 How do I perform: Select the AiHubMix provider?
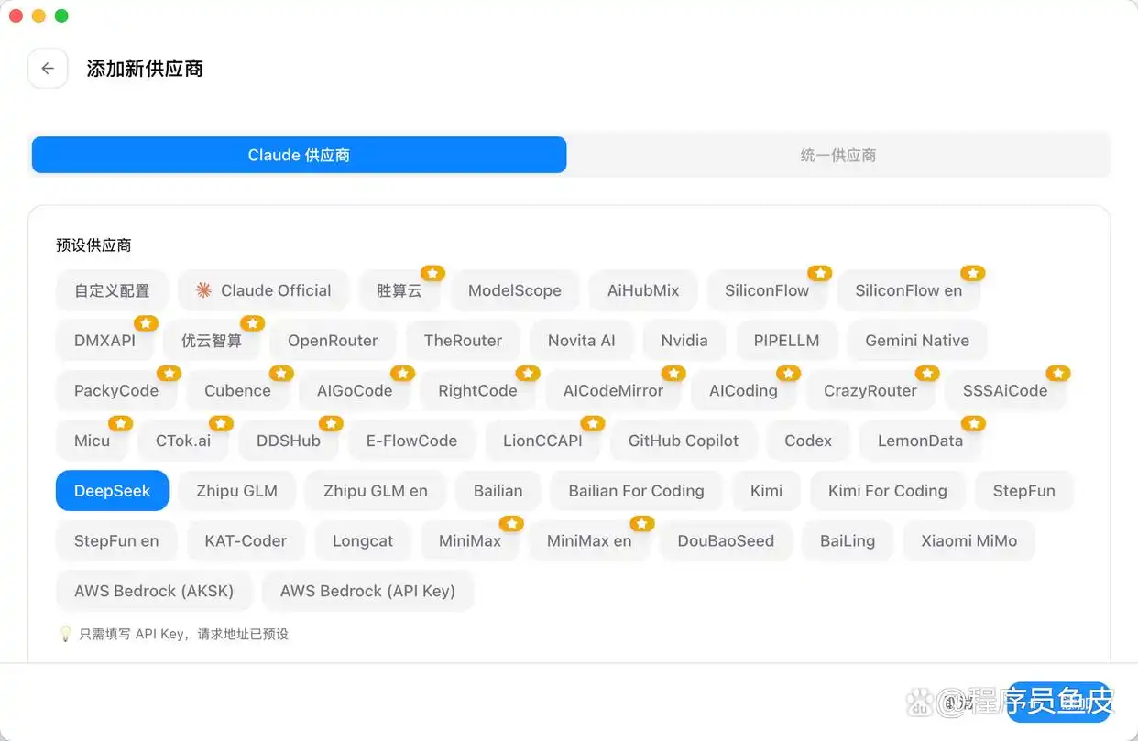coord(643,290)
